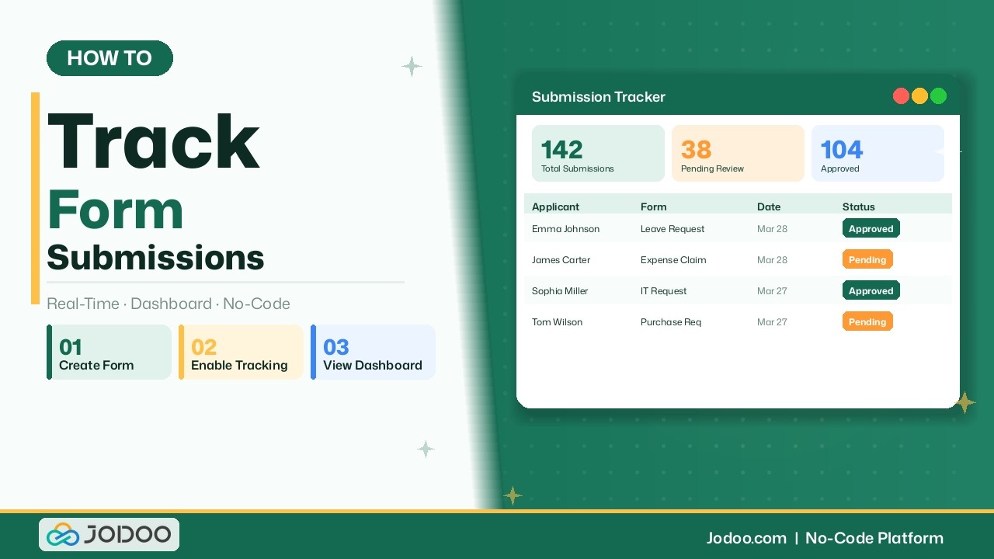Select the 01 Create Form step card
Image resolution: width=994 pixels, height=559 pixels.
coord(109,352)
